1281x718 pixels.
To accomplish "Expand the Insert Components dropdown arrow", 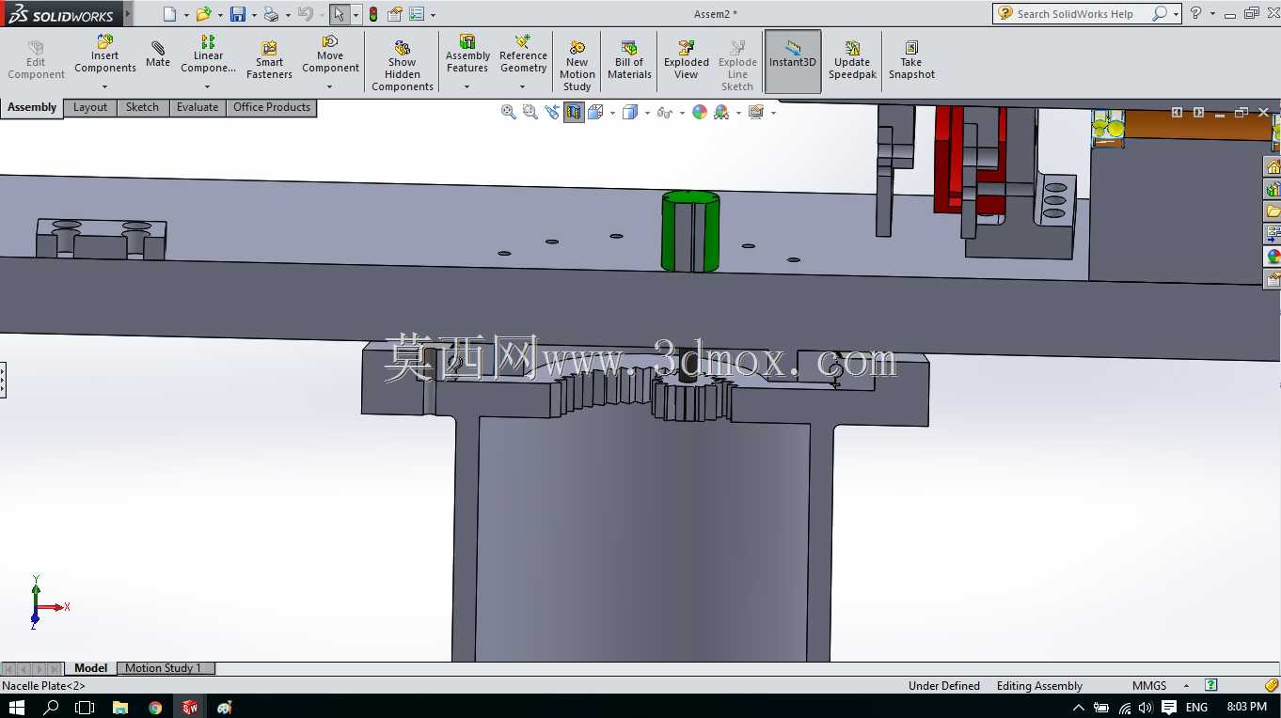I will click(x=104, y=87).
